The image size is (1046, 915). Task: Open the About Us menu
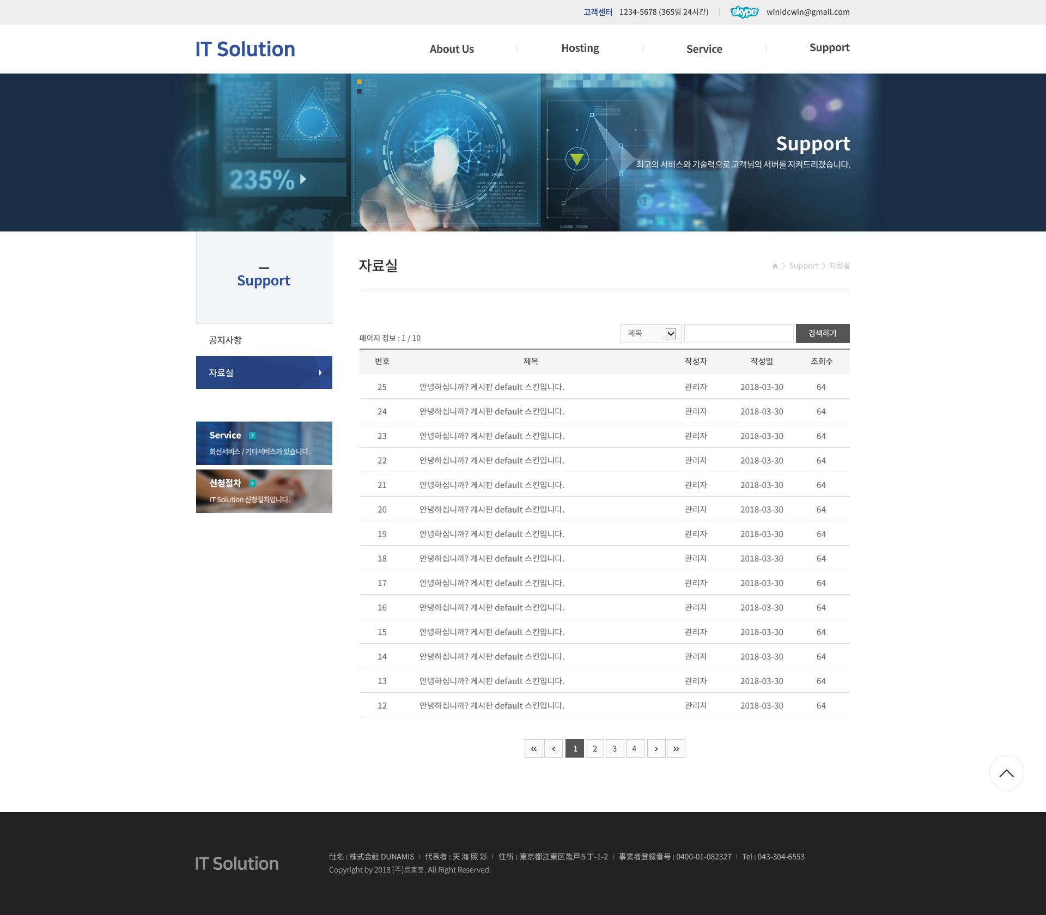pyautogui.click(x=451, y=49)
